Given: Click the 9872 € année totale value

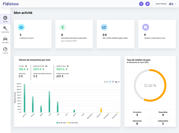Looking at the screenshot, I should click(x=61, y=69).
